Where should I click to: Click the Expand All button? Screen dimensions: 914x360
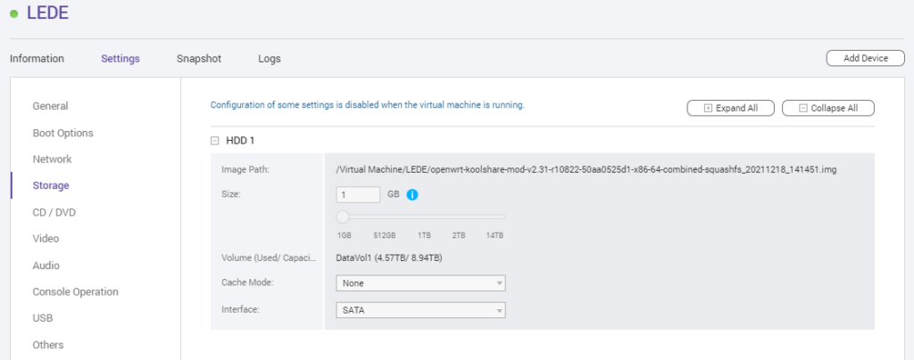tap(730, 108)
